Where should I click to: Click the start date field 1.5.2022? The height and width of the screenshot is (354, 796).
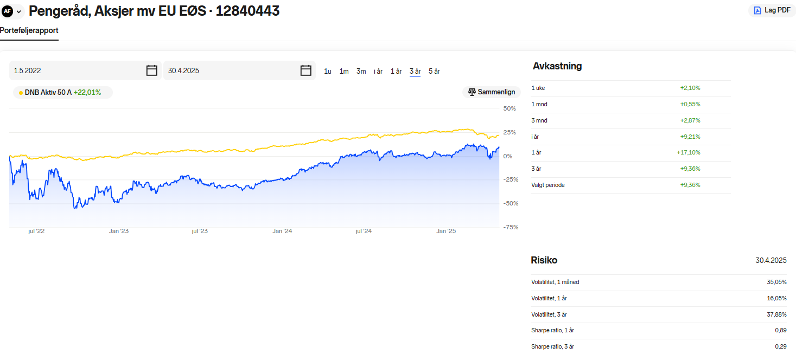point(85,70)
